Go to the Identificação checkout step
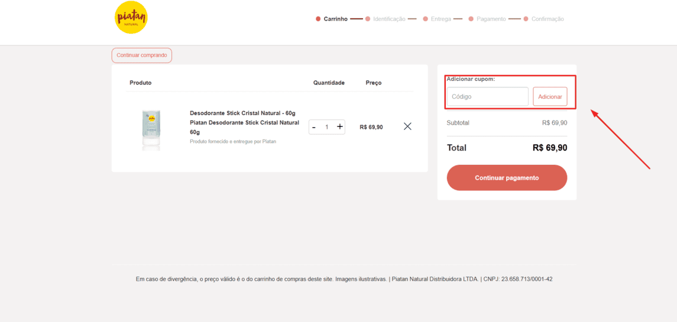Image resolution: width=677 pixels, height=322 pixels. [x=385, y=19]
